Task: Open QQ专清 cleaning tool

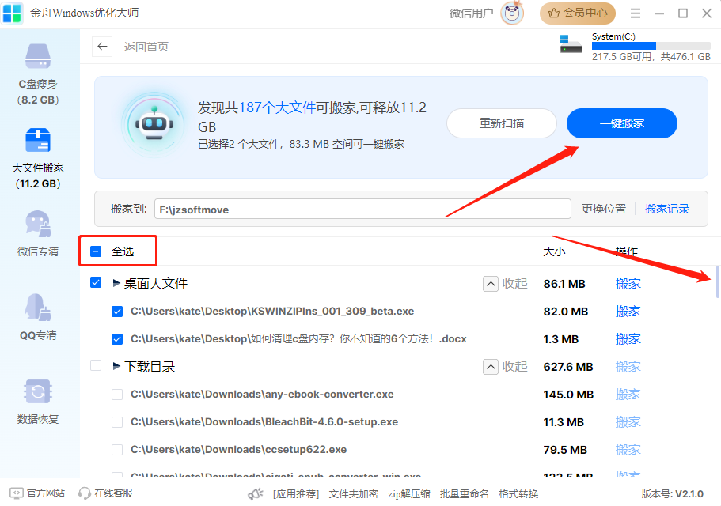Action: click(x=38, y=308)
